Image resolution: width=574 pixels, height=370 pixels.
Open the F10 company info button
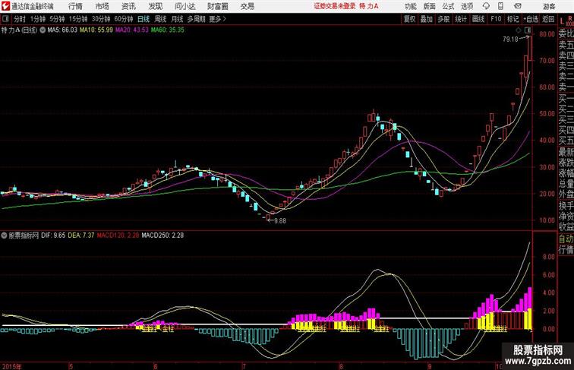(496, 19)
